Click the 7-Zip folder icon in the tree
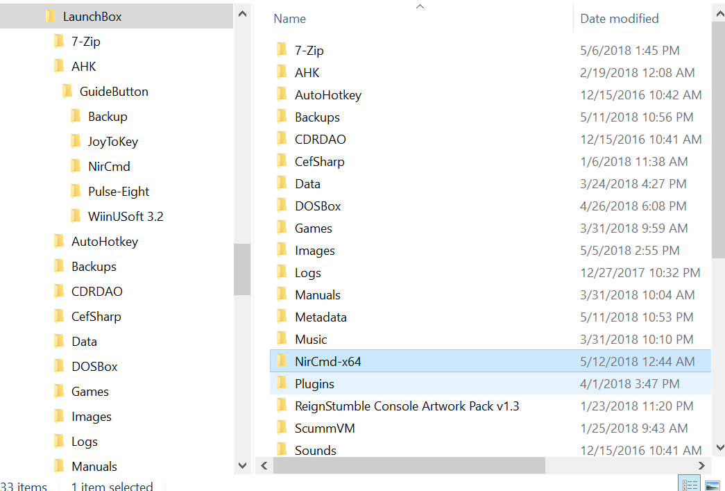 59,42
